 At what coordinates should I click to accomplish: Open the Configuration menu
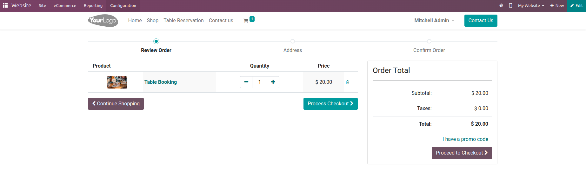[123, 5]
